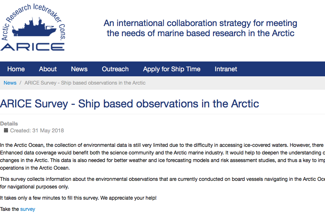Click the first paragraph about Arctic Ocean data
The height and width of the screenshot is (217, 325).
[163, 157]
